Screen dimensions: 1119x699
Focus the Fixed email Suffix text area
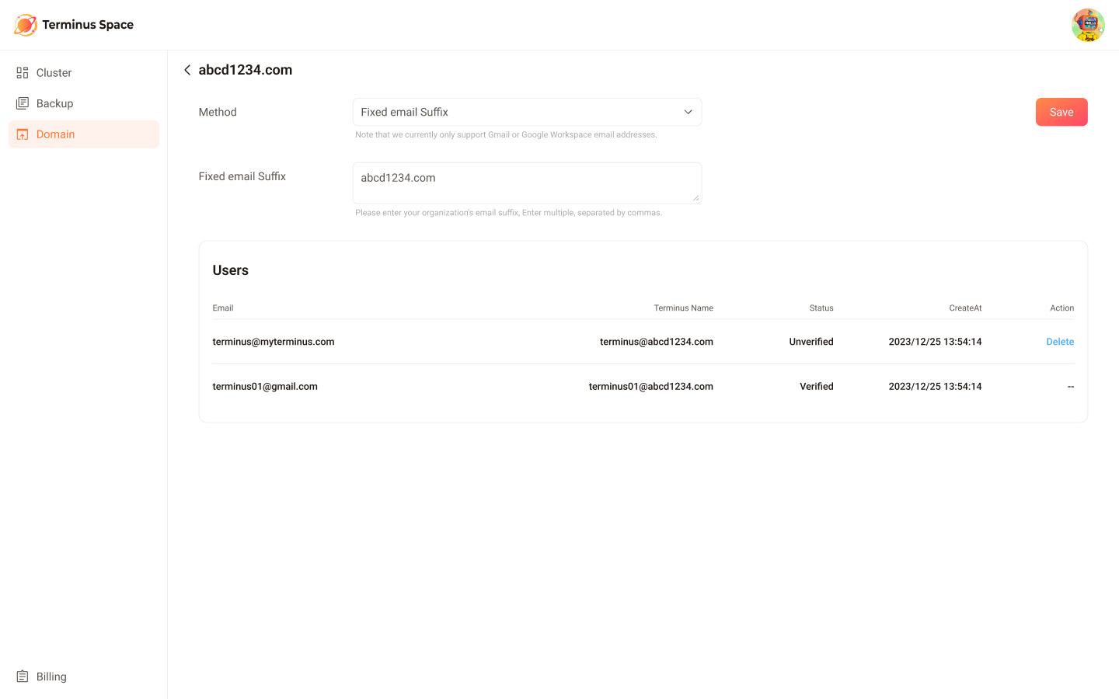pos(527,183)
